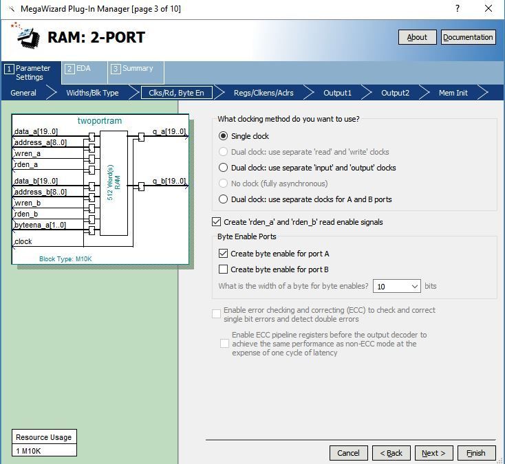Select Clks/Rd, Byte En step
The width and height of the screenshot is (505, 464).
(x=177, y=93)
